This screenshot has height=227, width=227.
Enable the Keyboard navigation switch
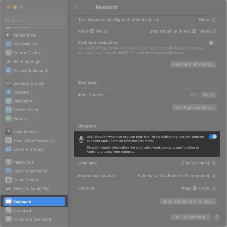[x=213, y=43]
